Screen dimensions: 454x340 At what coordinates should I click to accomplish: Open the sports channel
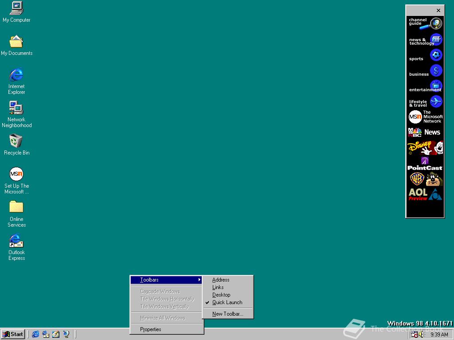[x=425, y=55]
